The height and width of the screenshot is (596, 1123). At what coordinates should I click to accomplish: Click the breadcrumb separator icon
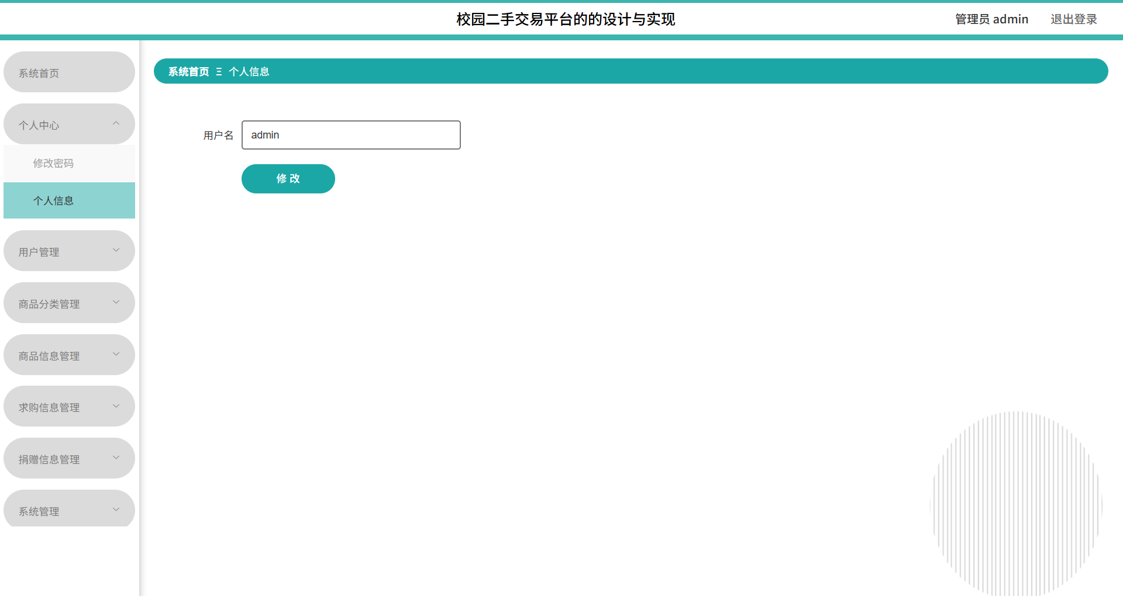click(218, 71)
